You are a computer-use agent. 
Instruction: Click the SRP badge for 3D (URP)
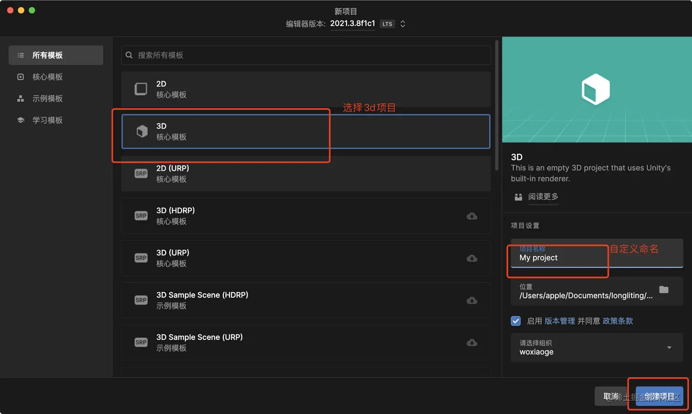(141, 258)
